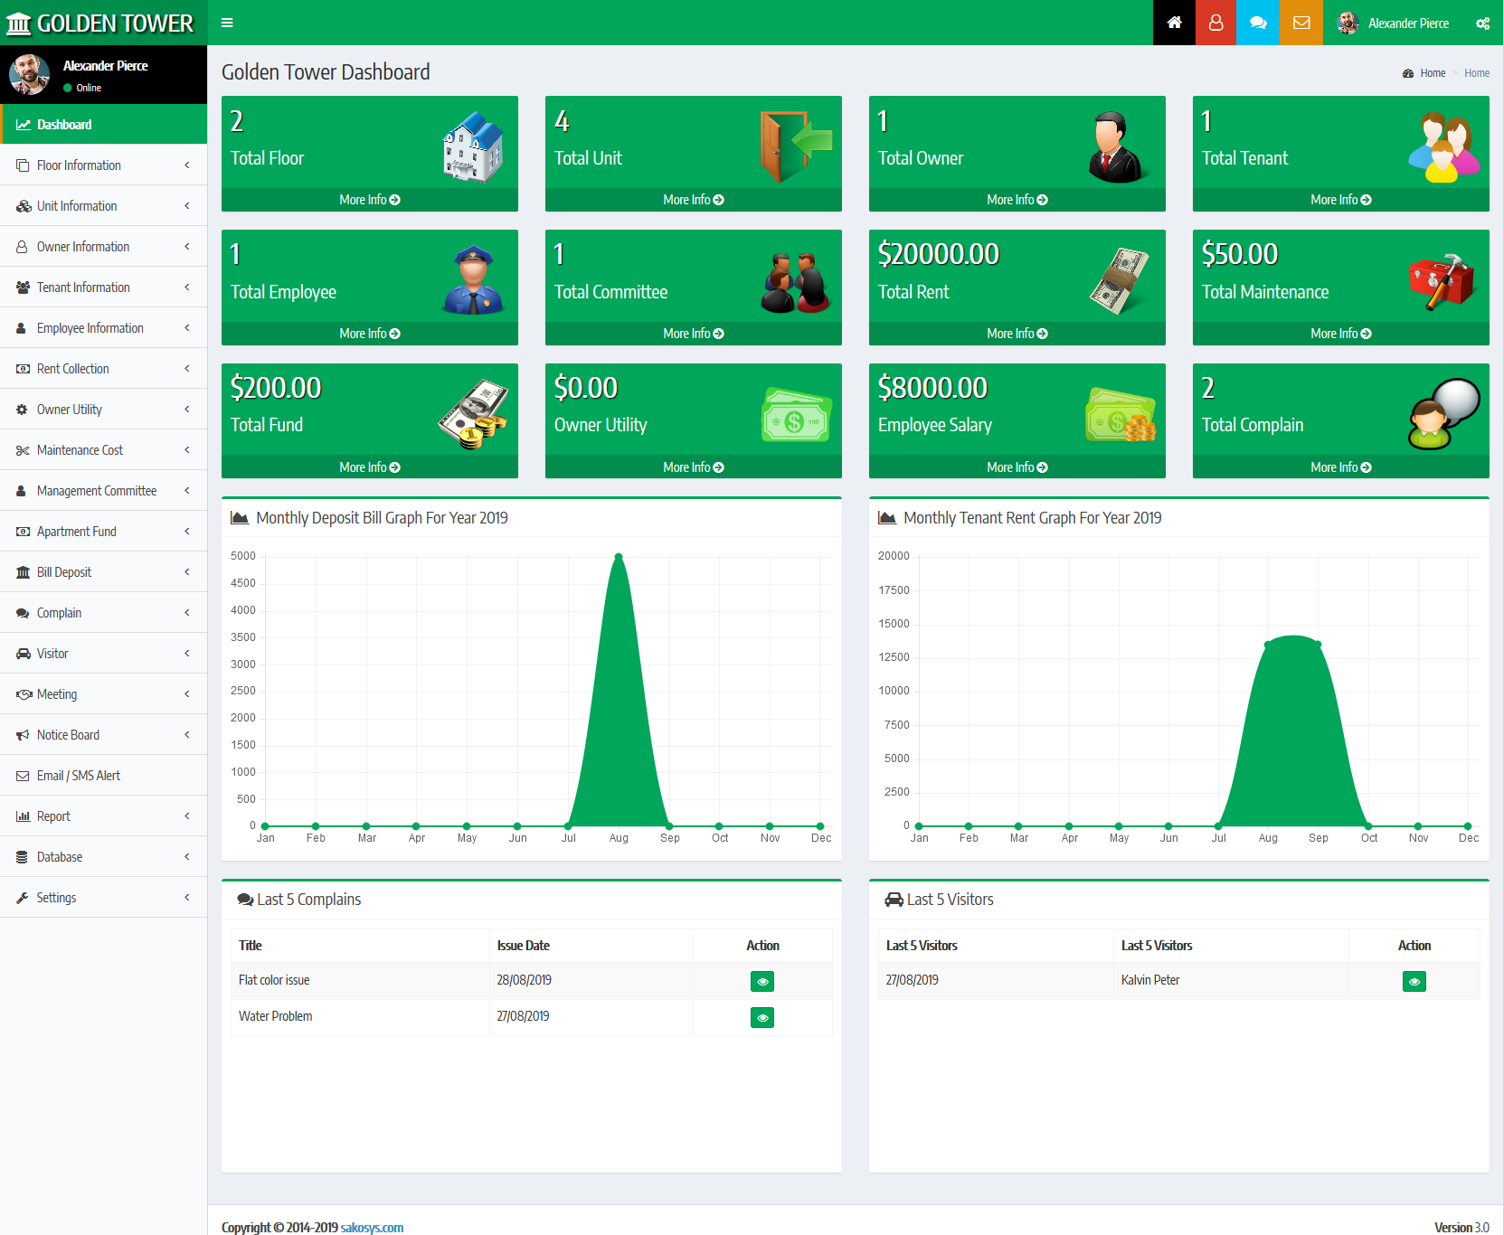Open the blue chat comments icon

(x=1259, y=23)
